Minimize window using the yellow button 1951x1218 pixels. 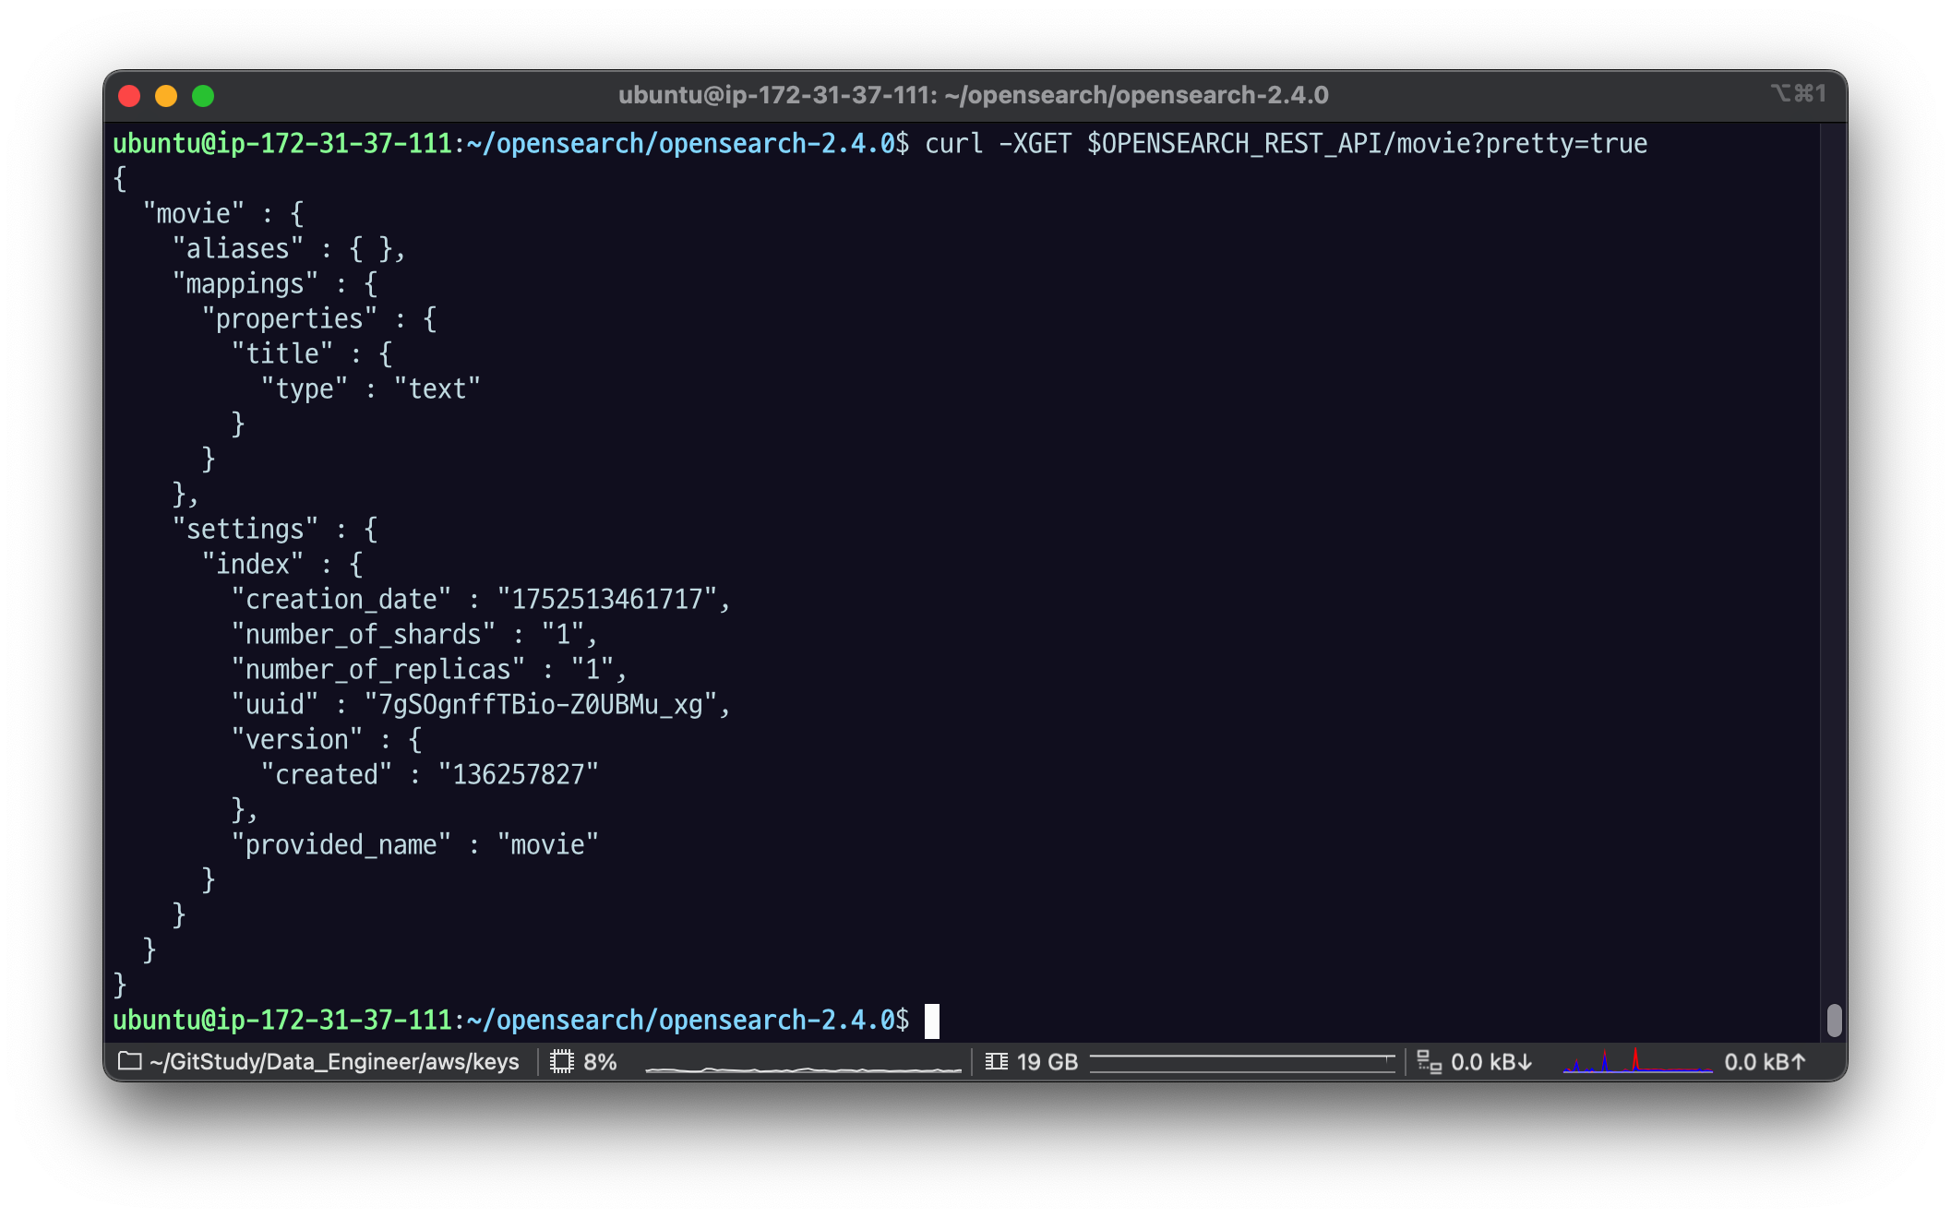(x=166, y=96)
